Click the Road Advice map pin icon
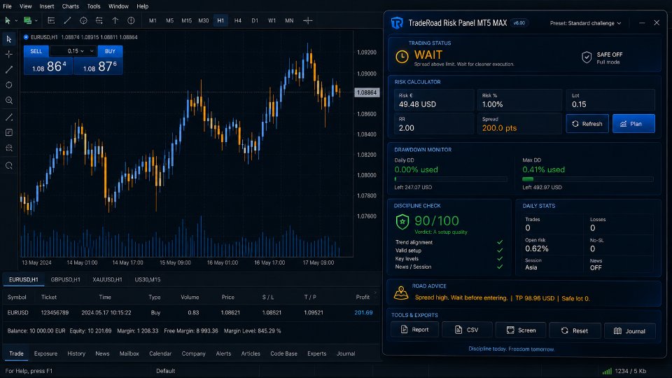This screenshot has height=378, width=672. 400,293
